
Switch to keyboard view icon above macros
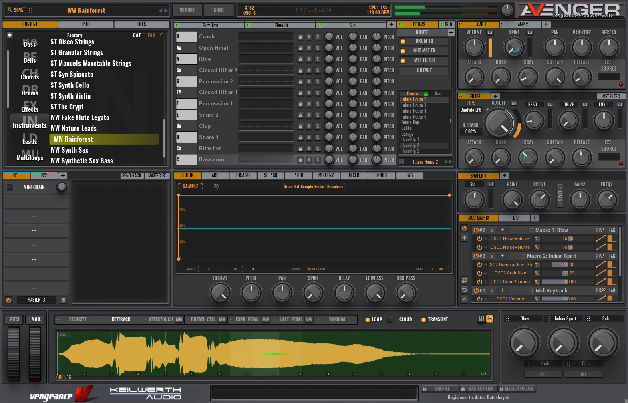[481, 319]
